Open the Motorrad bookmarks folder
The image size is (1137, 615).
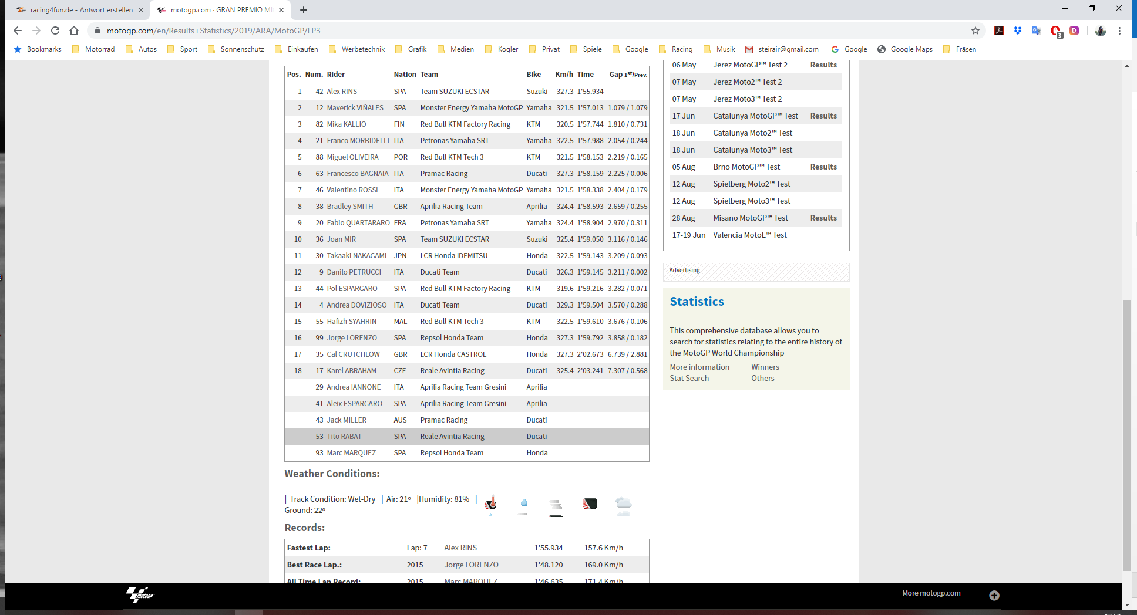[93, 49]
